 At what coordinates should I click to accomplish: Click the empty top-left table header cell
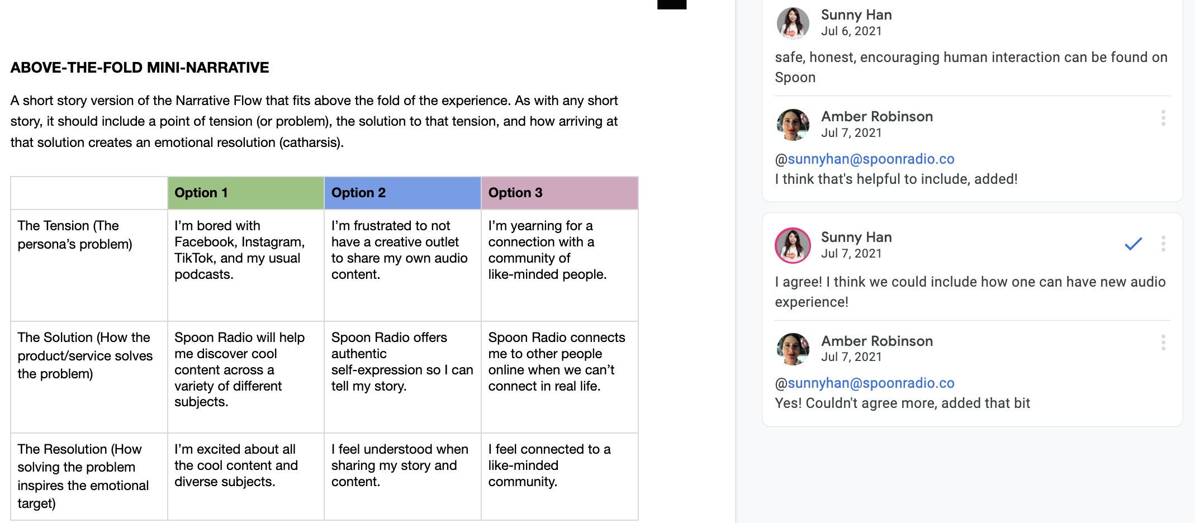click(x=89, y=193)
